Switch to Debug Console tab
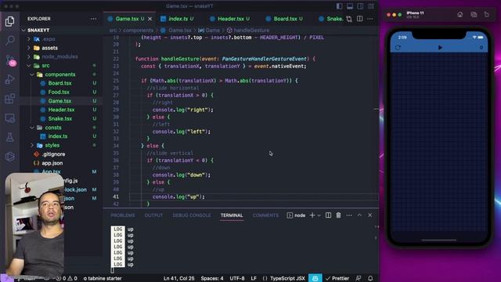Image resolution: width=501 pixels, height=282 pixels. 192,215
